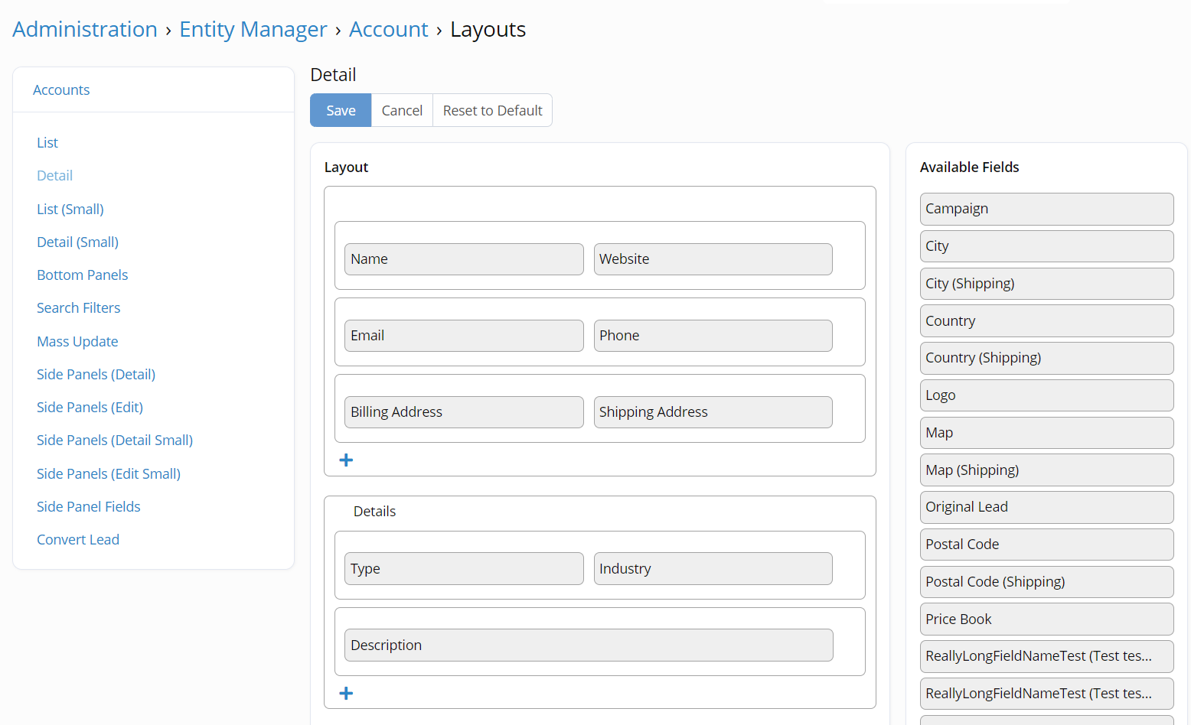Go to Mass Update layout
The image size is (1191, 725).
coord(77,341)
